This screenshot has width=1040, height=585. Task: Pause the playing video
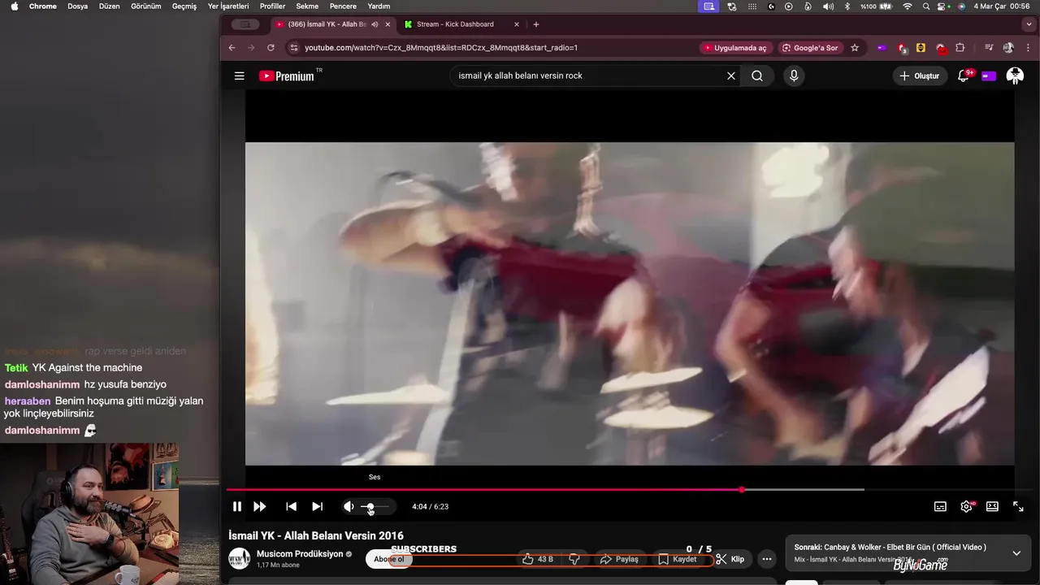(x=236, y=506)
